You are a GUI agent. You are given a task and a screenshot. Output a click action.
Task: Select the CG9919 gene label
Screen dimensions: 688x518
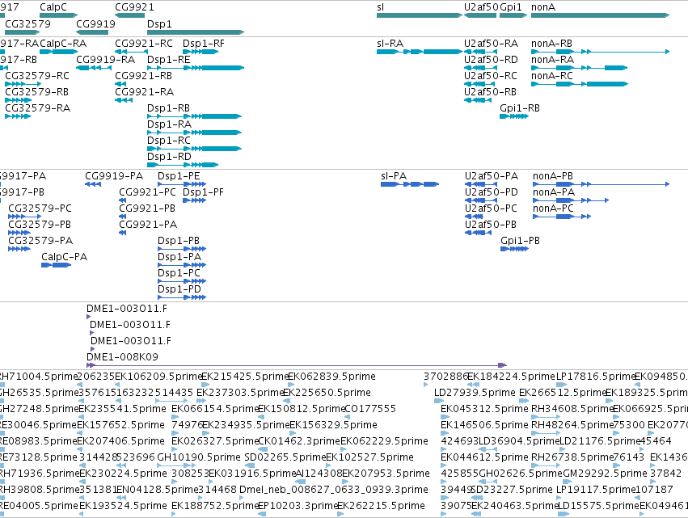[x=95, y=23]
